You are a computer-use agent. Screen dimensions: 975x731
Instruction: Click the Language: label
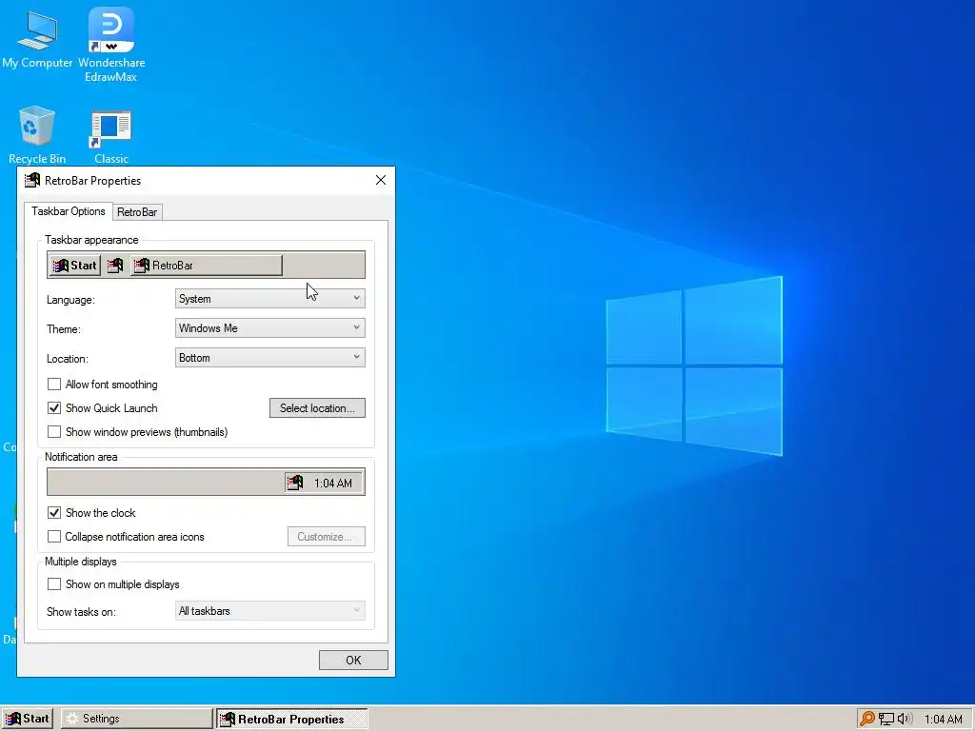coord(70,300)
